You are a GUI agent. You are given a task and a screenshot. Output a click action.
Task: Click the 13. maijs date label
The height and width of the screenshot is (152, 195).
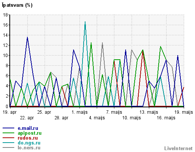click(x=149, y=112)
